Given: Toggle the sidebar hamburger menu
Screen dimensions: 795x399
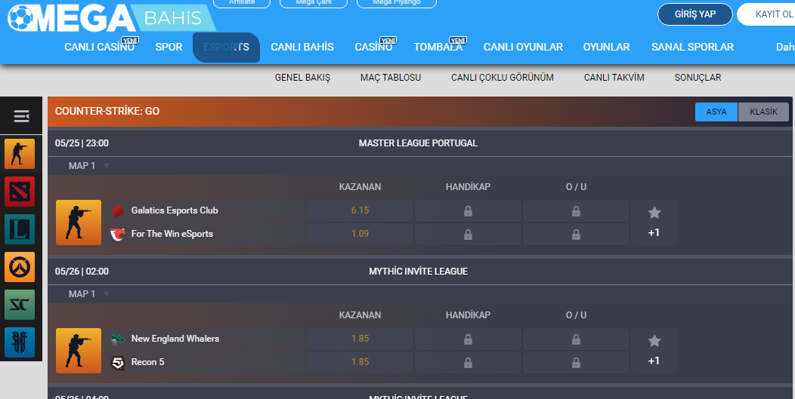Looking at the screenshot, I should (21, 116).
